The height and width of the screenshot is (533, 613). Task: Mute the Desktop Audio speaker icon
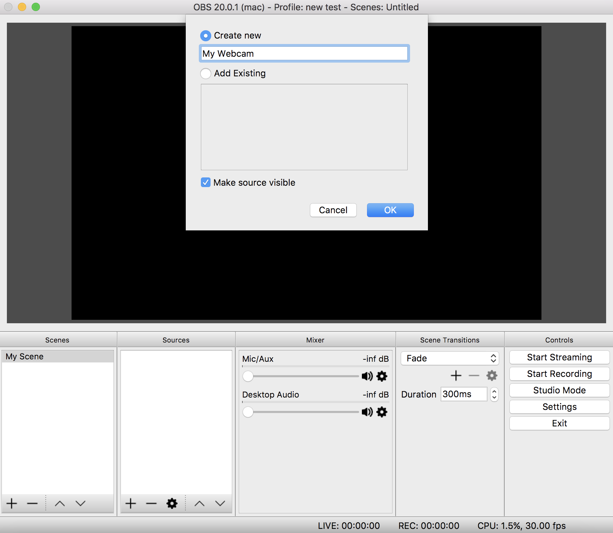click(367, 412)
